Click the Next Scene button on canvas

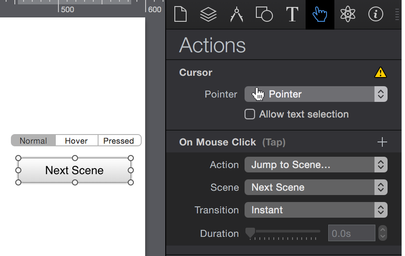coord(75,170)
